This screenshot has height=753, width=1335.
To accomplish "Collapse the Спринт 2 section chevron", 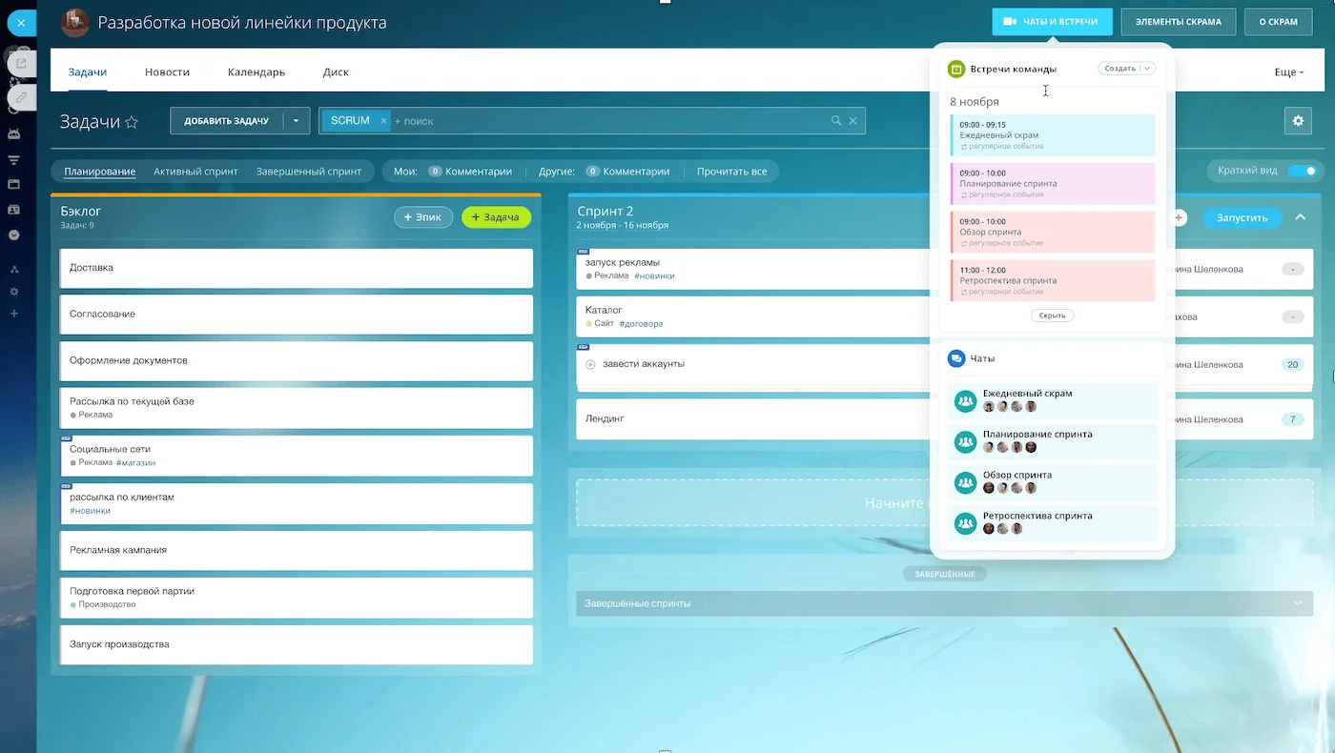I will 1300,217.
